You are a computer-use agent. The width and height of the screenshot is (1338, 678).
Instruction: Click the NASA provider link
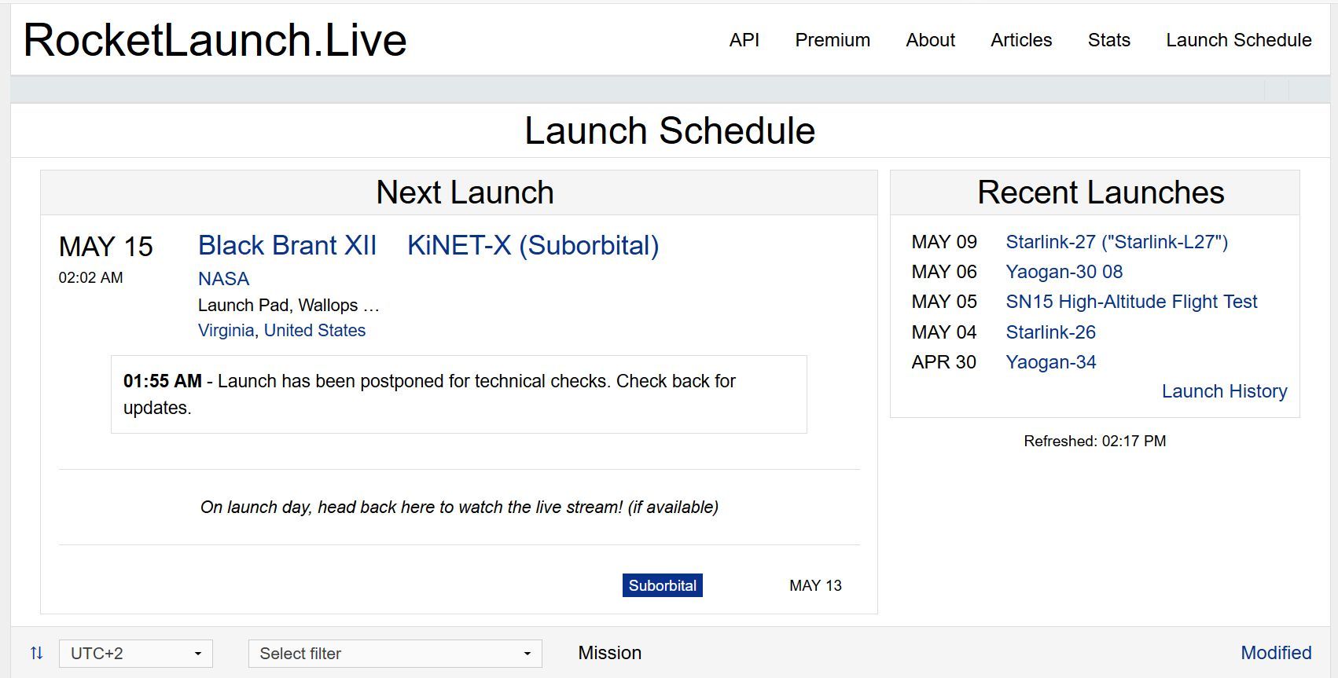[x=223, y=279]
